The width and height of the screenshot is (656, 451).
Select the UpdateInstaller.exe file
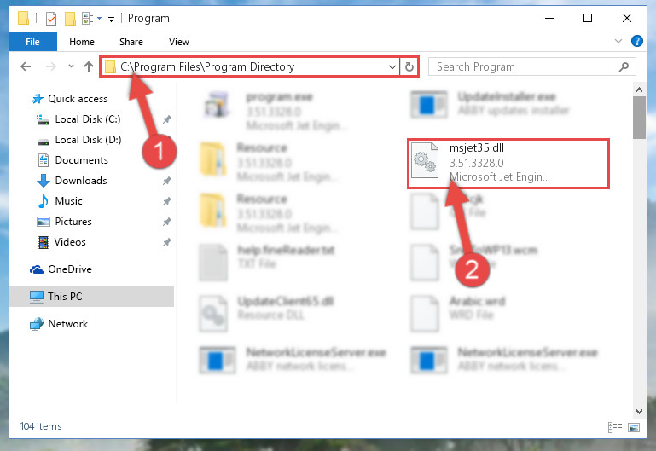(491, 104)
